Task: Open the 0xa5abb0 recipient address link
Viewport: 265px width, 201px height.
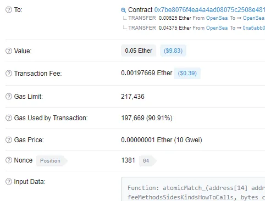Action: (254, 28)
